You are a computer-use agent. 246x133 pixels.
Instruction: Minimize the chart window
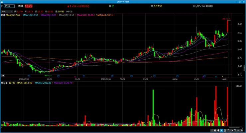click(x=236, y=2)
